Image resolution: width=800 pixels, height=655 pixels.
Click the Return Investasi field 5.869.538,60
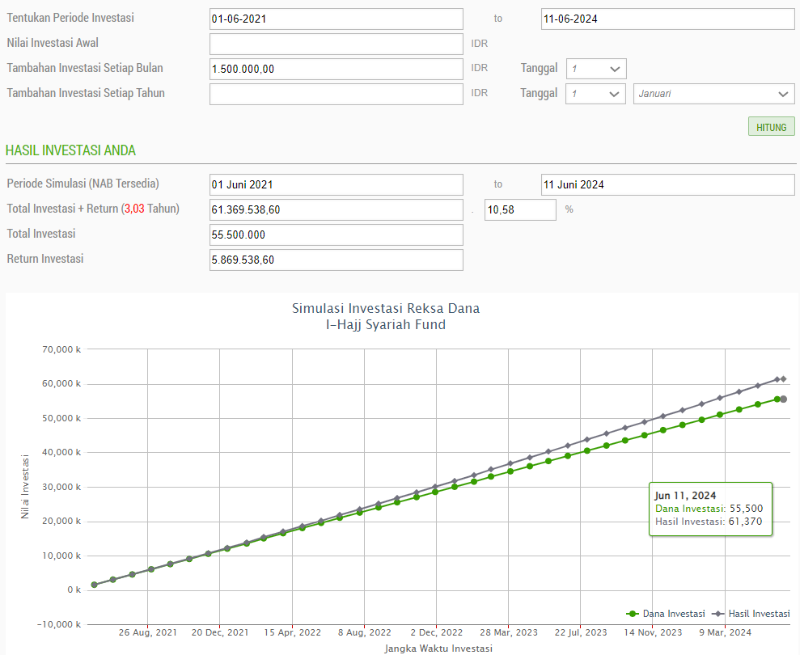click(x=337, y=260)
